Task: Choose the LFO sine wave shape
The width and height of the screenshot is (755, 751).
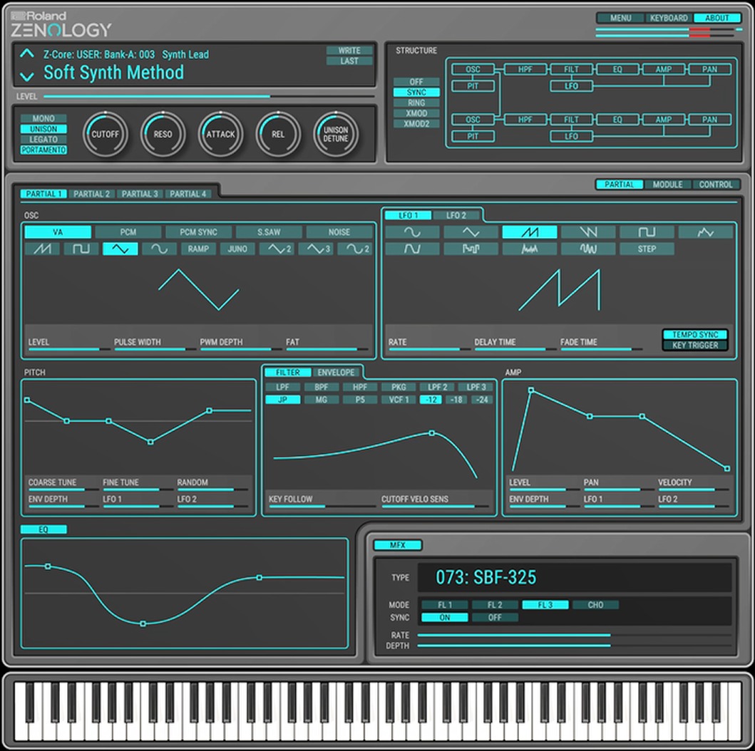Action: tap(412, 232)
